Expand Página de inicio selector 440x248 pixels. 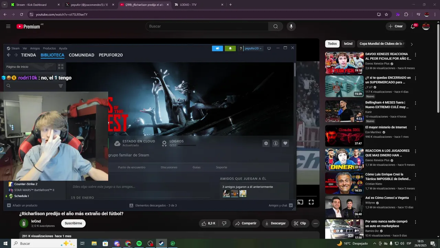click(x=30, y=66)
